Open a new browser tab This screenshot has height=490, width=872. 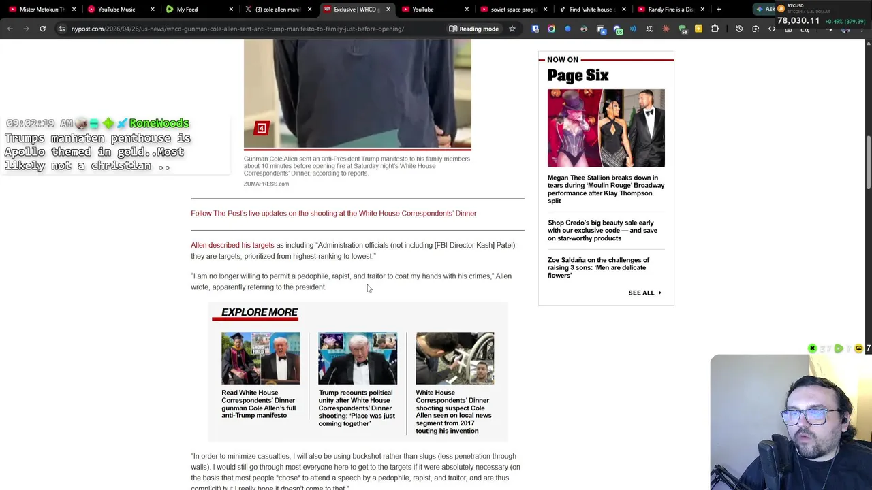719,10
